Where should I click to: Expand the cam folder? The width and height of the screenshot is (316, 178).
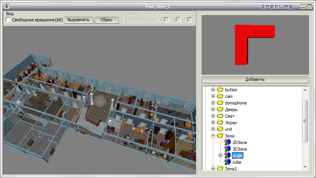213,96
